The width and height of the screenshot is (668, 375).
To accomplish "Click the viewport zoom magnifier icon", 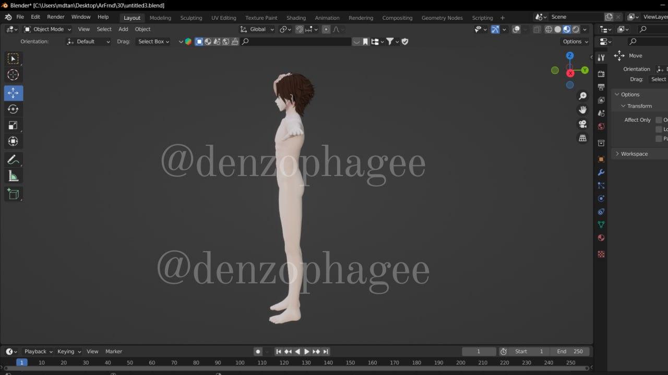I will click(x=582, y=96).
